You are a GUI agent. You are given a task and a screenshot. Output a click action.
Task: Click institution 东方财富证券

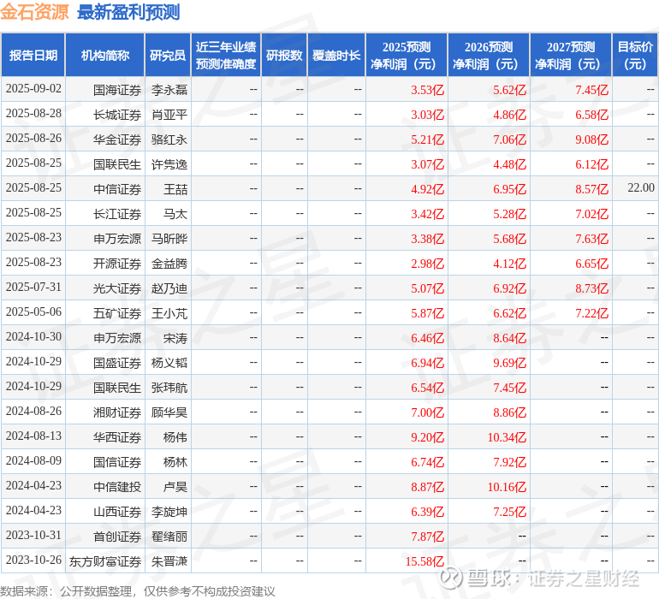click(105, 561)
